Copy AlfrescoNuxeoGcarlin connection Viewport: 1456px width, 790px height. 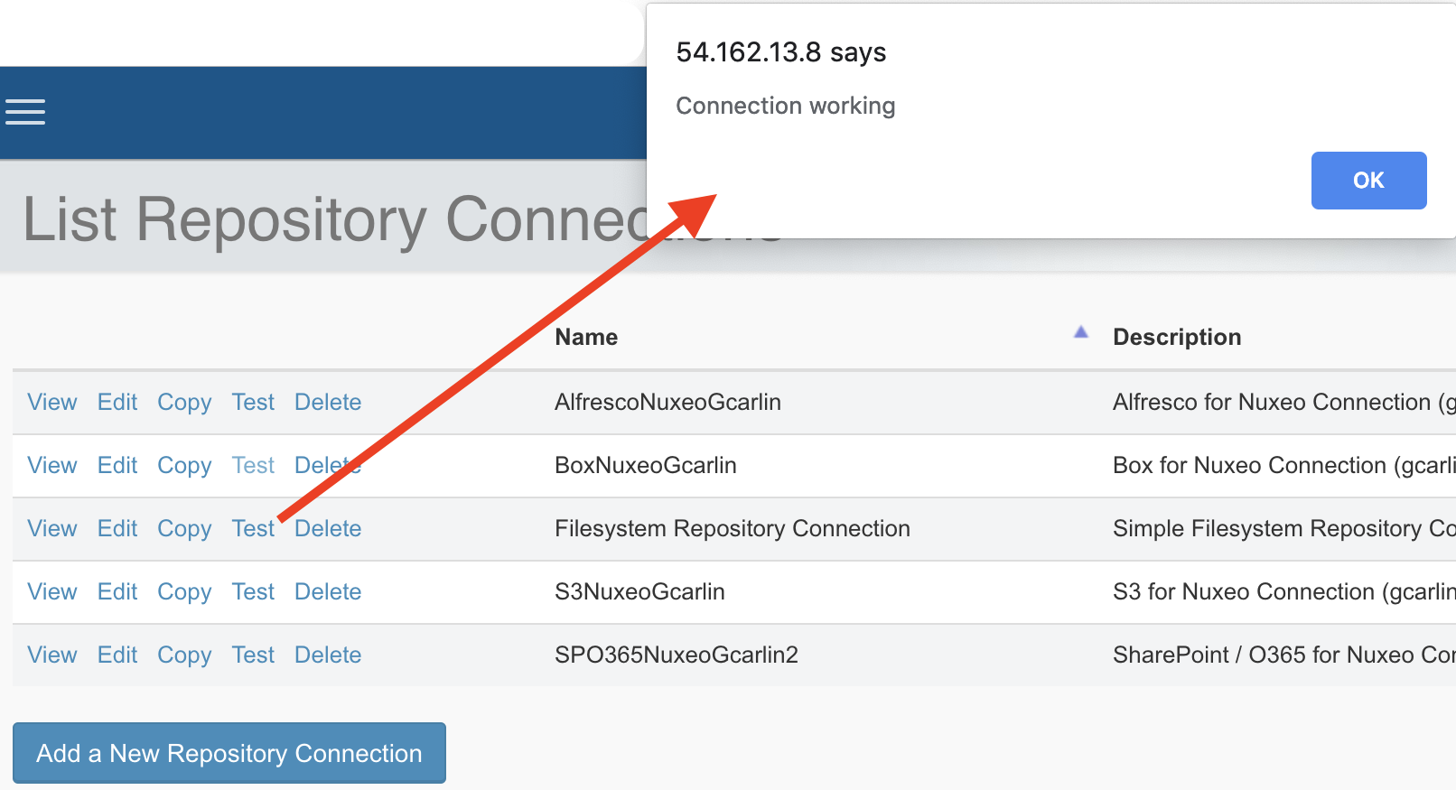pos(184,403)
